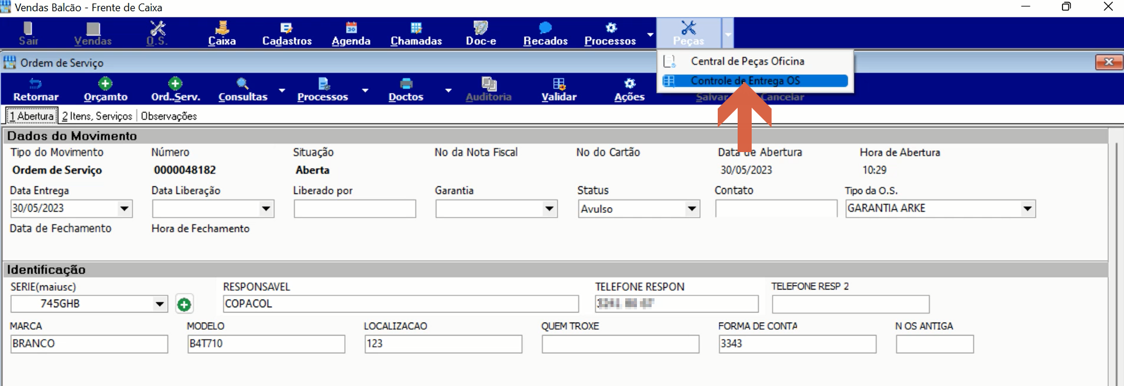The width and height of the screenshot is (1124, 386).
Task: Switch to the Observações tab
Action: click(x=169, y=116)
